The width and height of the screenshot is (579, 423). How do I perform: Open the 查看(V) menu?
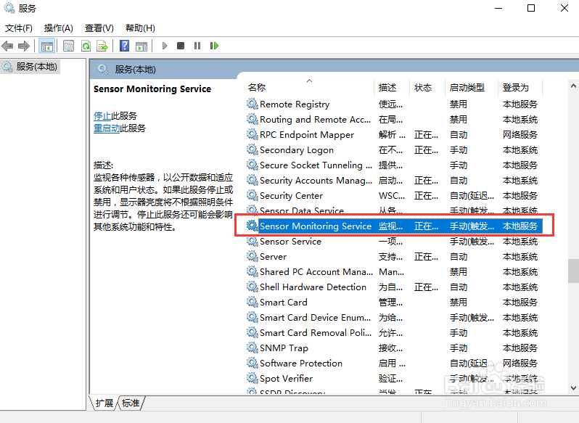coord(99,28)
